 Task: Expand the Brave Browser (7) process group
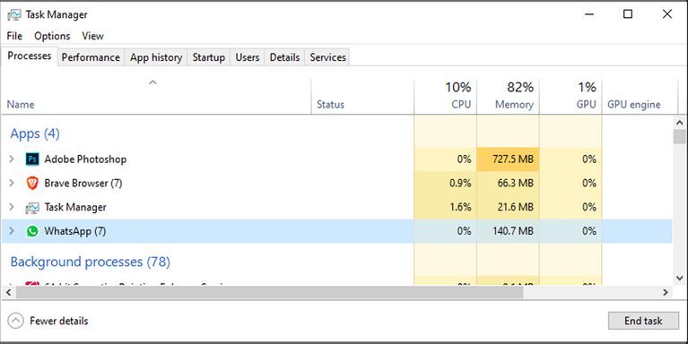click(x=12, y=183)
